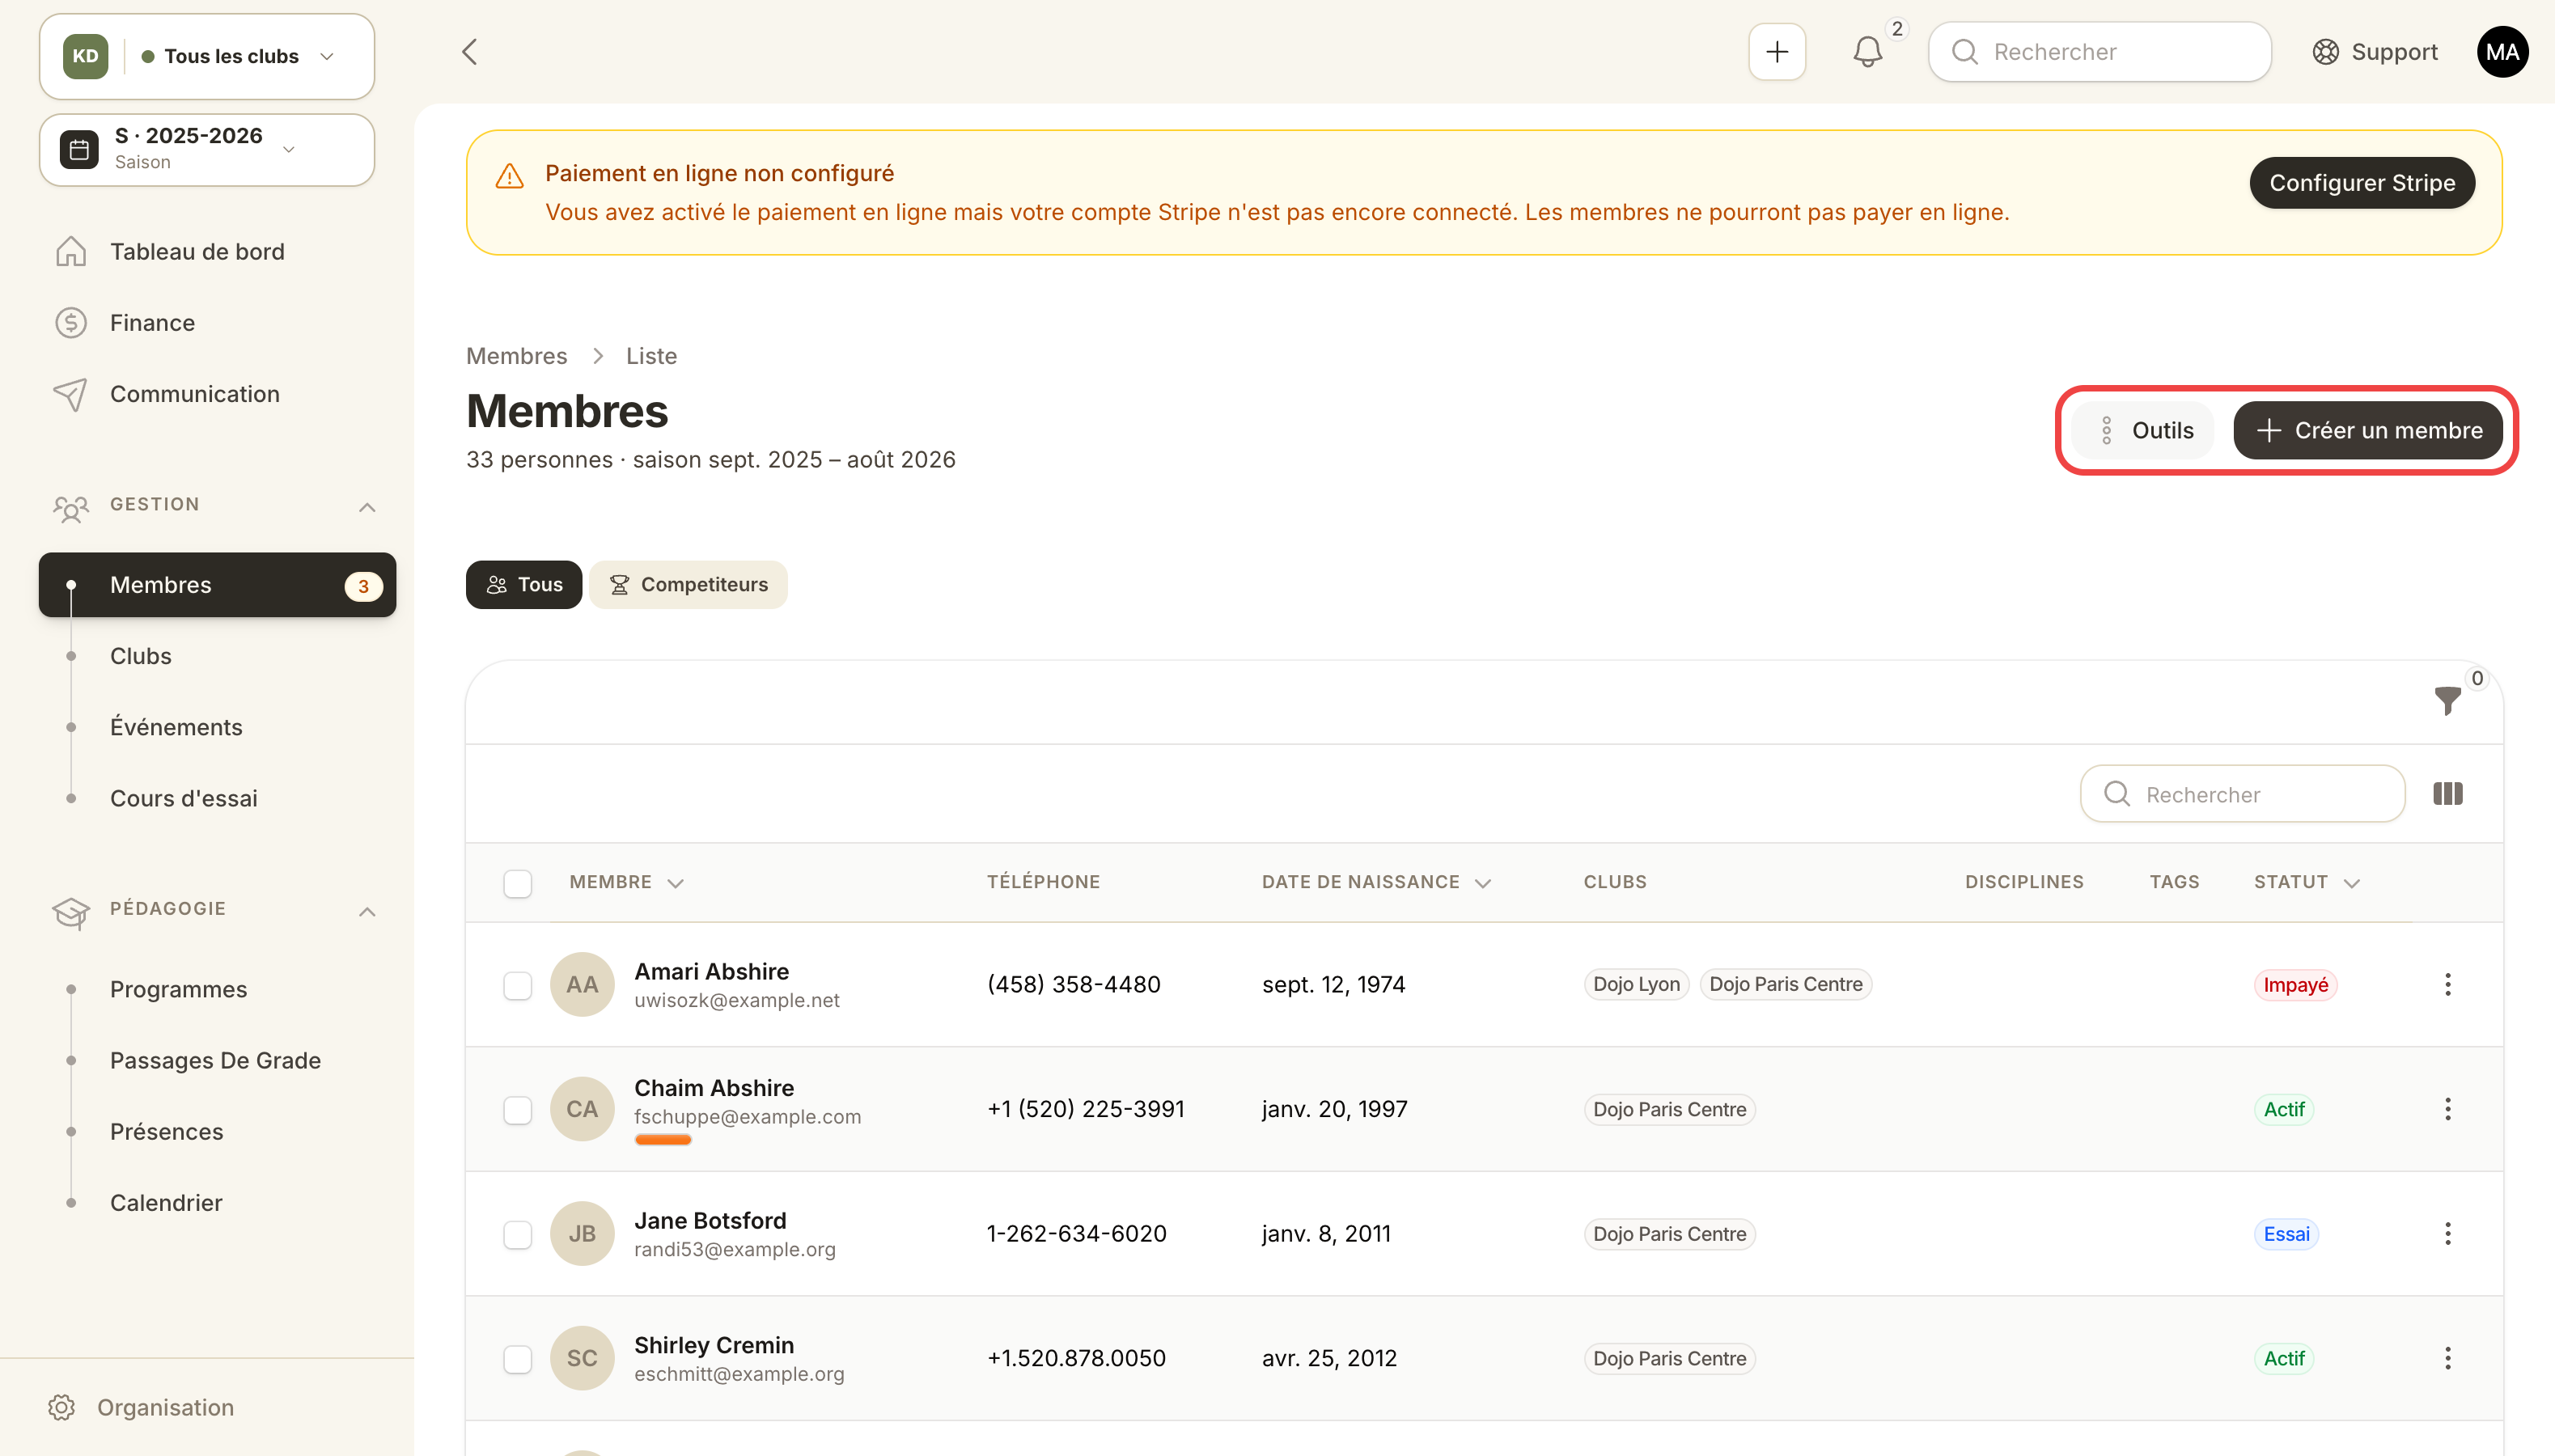
Task: Click the Organisation gear icon
Action: [61, 1407]
